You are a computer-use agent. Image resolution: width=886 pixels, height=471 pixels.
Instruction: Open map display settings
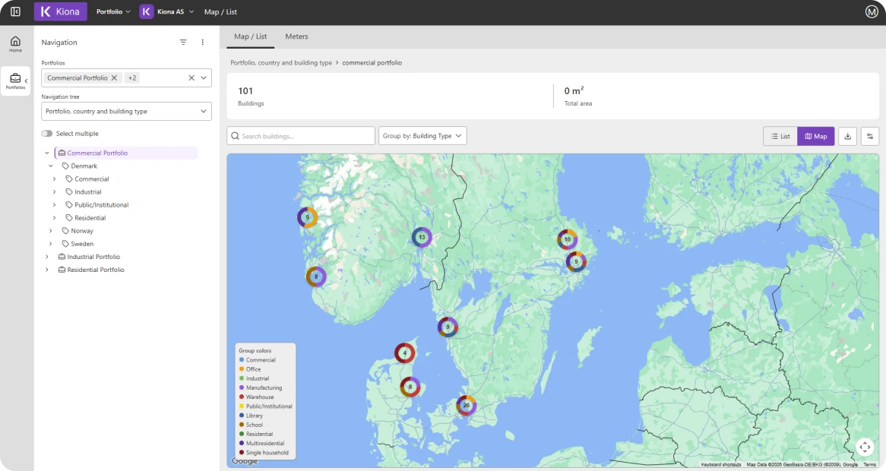pyautogui.click(x=869, y=136)
